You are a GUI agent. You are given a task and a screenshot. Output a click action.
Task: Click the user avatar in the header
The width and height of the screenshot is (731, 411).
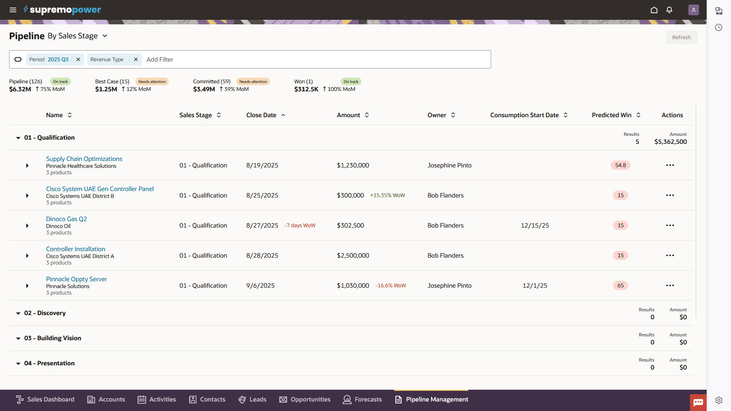693,10
